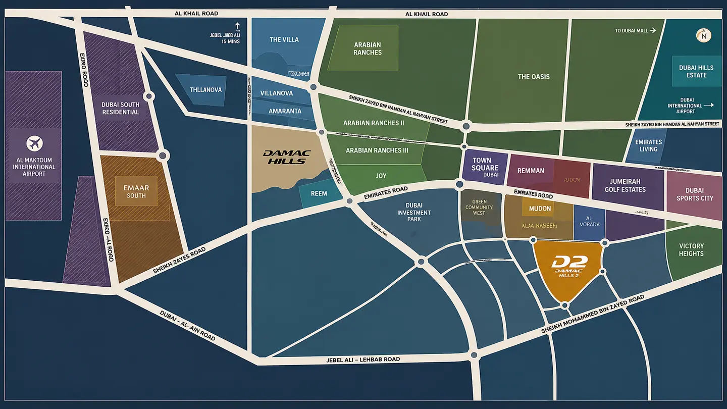Click the "VICTORY HEIGHTS" label
Image resolution: width=727 pixels, height=409 pixels.
point(691,249)
